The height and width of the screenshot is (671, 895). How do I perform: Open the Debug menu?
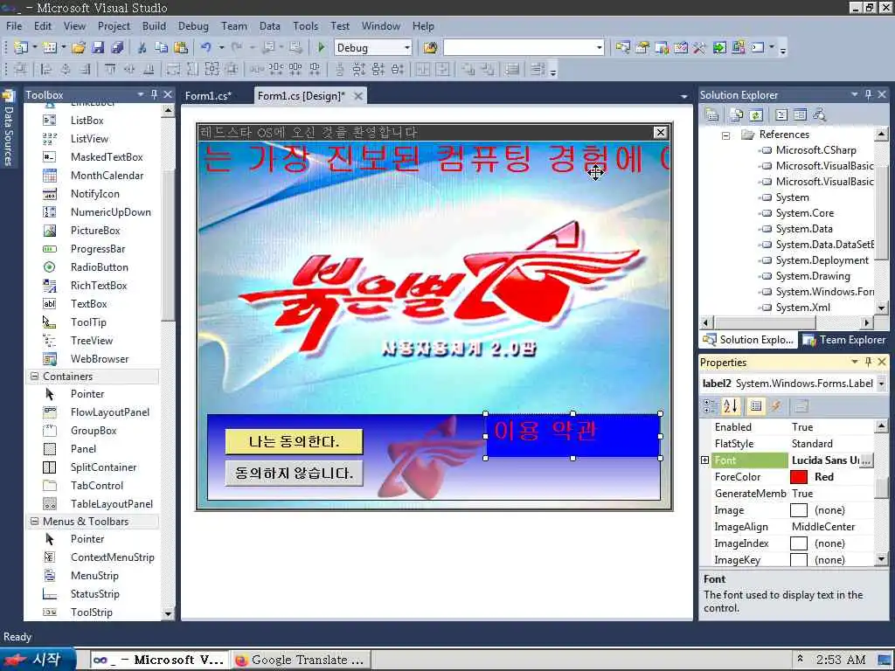click(193, 26)
